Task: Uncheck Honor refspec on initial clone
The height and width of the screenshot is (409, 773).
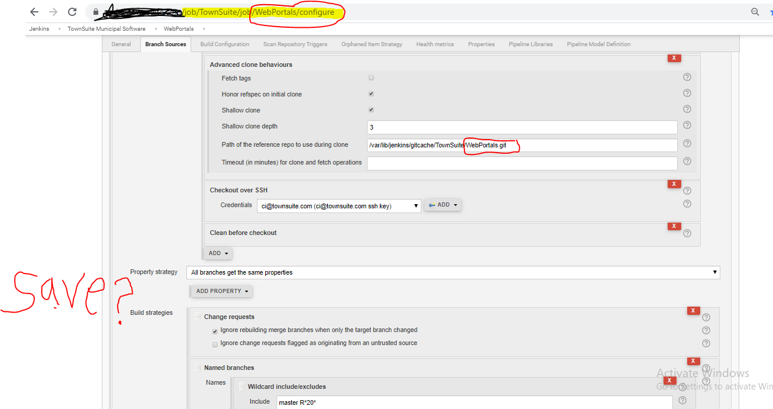Action: [x=371, y=94]
